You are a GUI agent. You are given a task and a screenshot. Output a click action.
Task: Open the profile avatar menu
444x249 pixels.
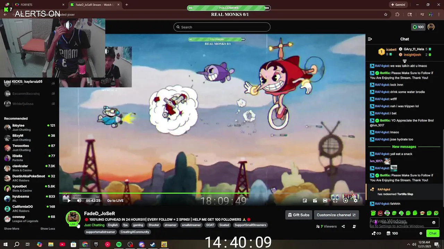click(x=431, y=27)
